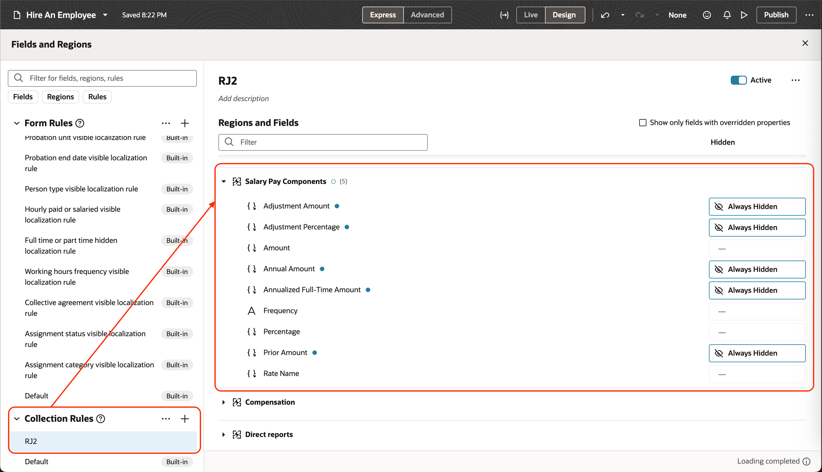Image resolution: width=822 pixels, height=472 pixels.
Task: Expand the Compensation region
Action: (223, 402)
